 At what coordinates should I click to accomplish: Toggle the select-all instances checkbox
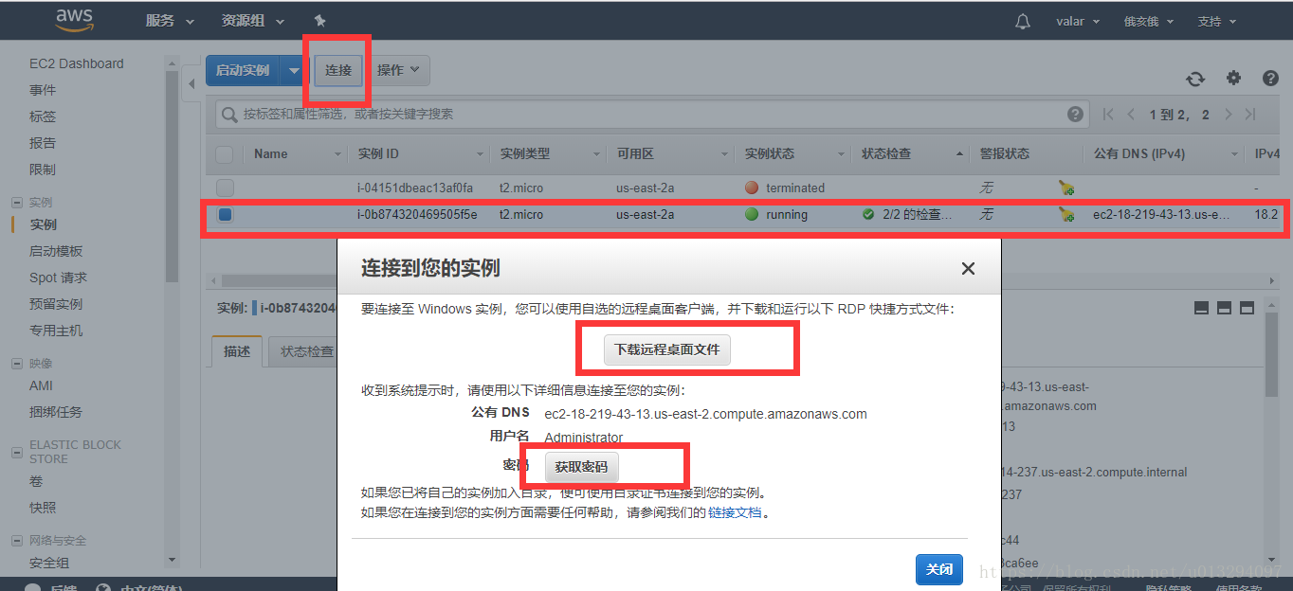point(225,153)
